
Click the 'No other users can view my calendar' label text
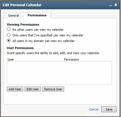[38, 30]
